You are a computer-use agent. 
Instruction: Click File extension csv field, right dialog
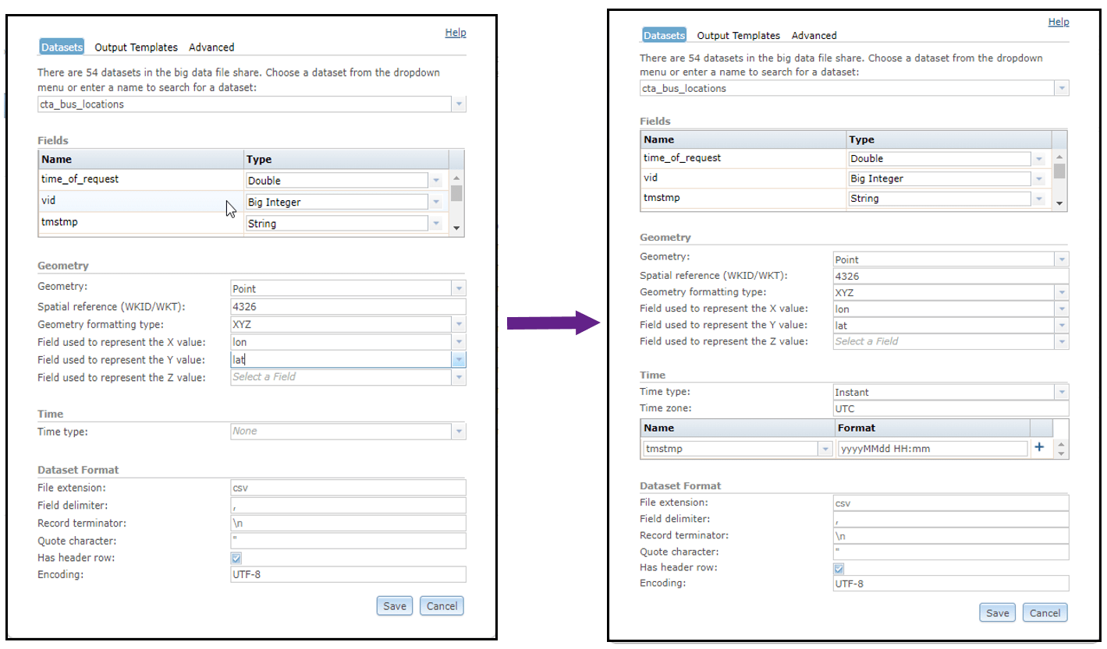(x=950, y=503)
